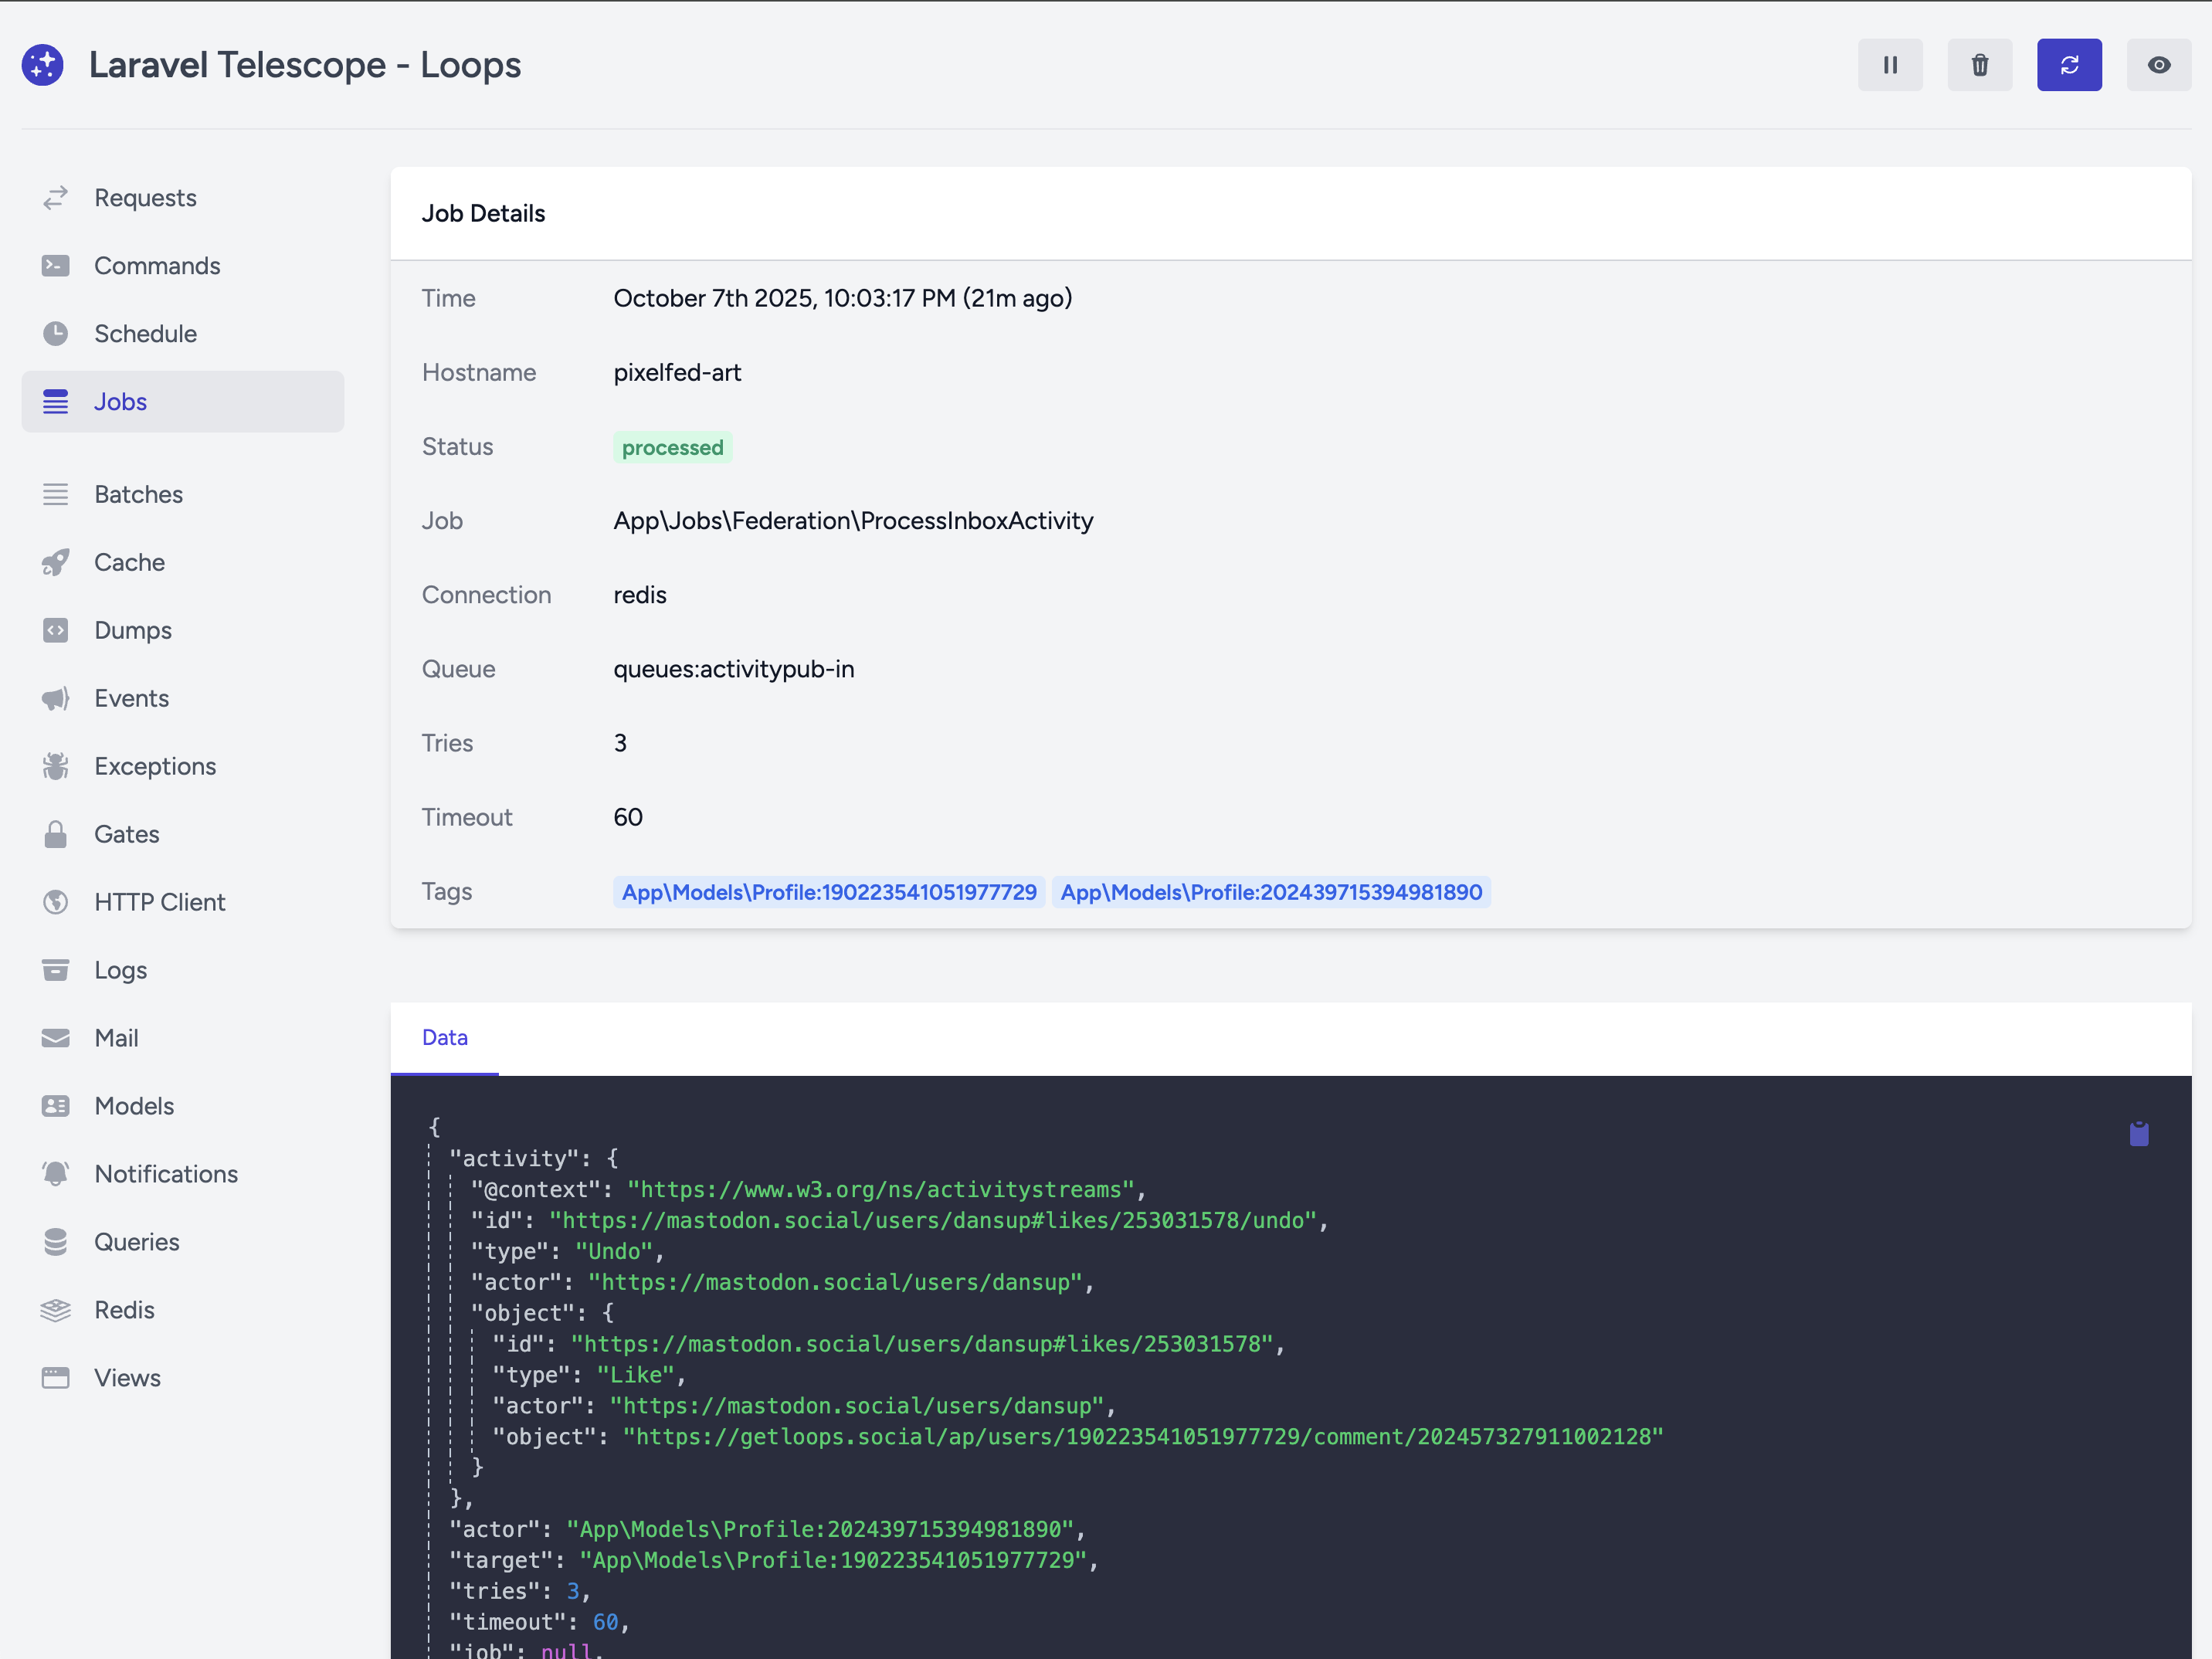Click tag Profile:190223541051977729
Image resolution: width=2212 pixels, height=1659 pixels.
[x=829, y=892]
